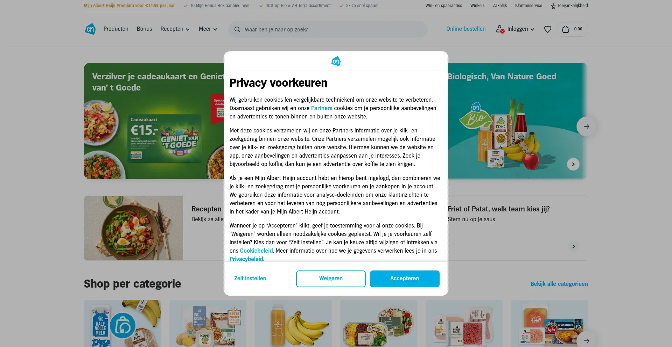Click the Inloggen user profile icon

click(500, 29)
